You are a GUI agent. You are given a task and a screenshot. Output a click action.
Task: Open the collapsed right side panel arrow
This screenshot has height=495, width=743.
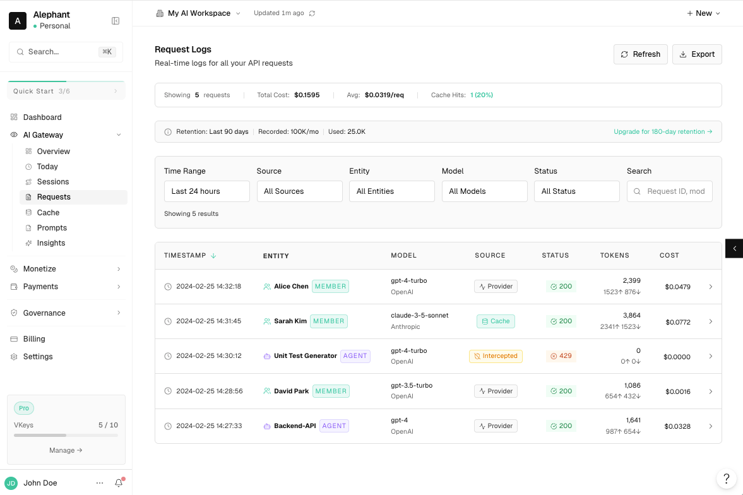click(734, 249)
